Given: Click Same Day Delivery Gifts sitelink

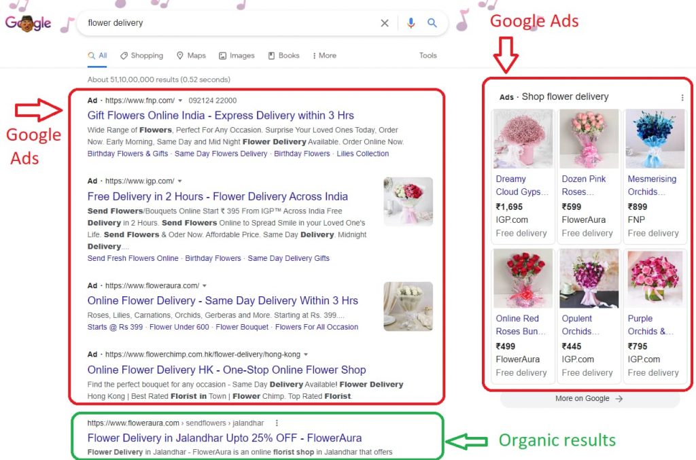Looking at the screenshot, I should click(288, 258).
